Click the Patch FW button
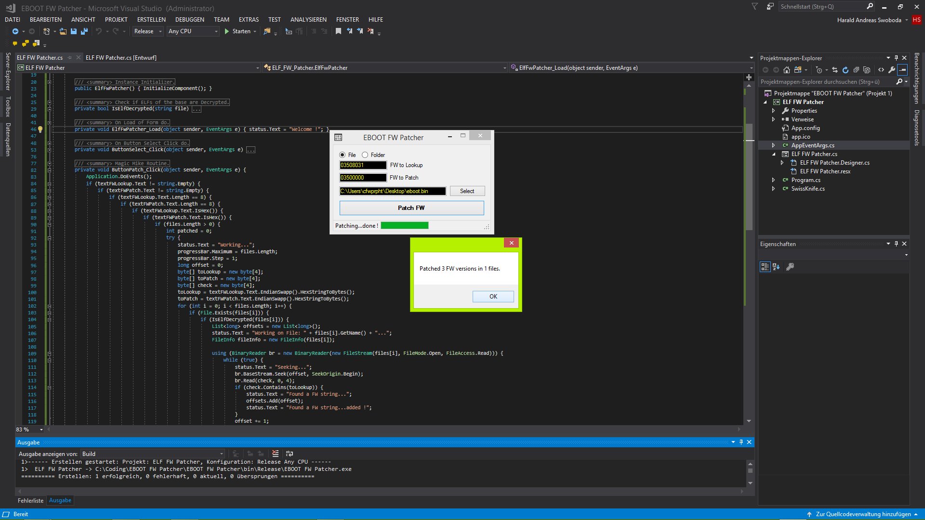 [x=411, y=208]
